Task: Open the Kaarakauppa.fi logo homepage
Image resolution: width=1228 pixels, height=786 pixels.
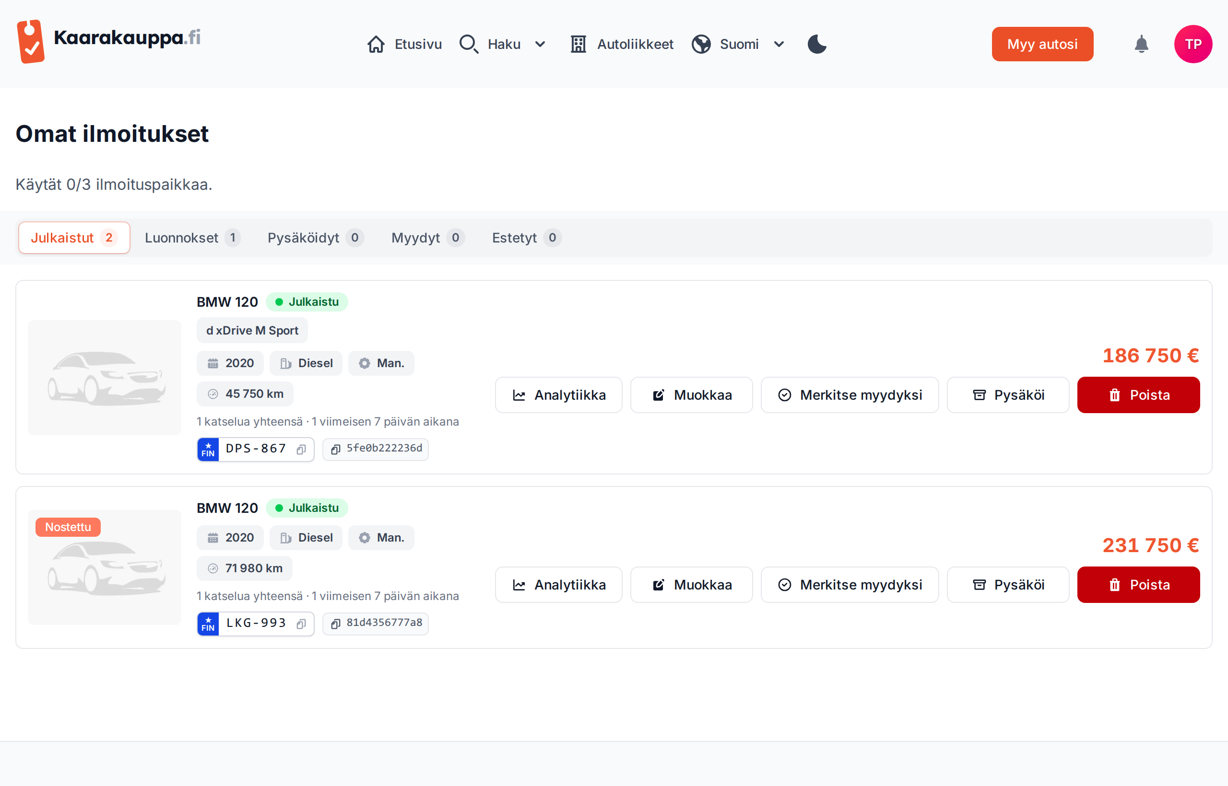Action: click(108, 42)
